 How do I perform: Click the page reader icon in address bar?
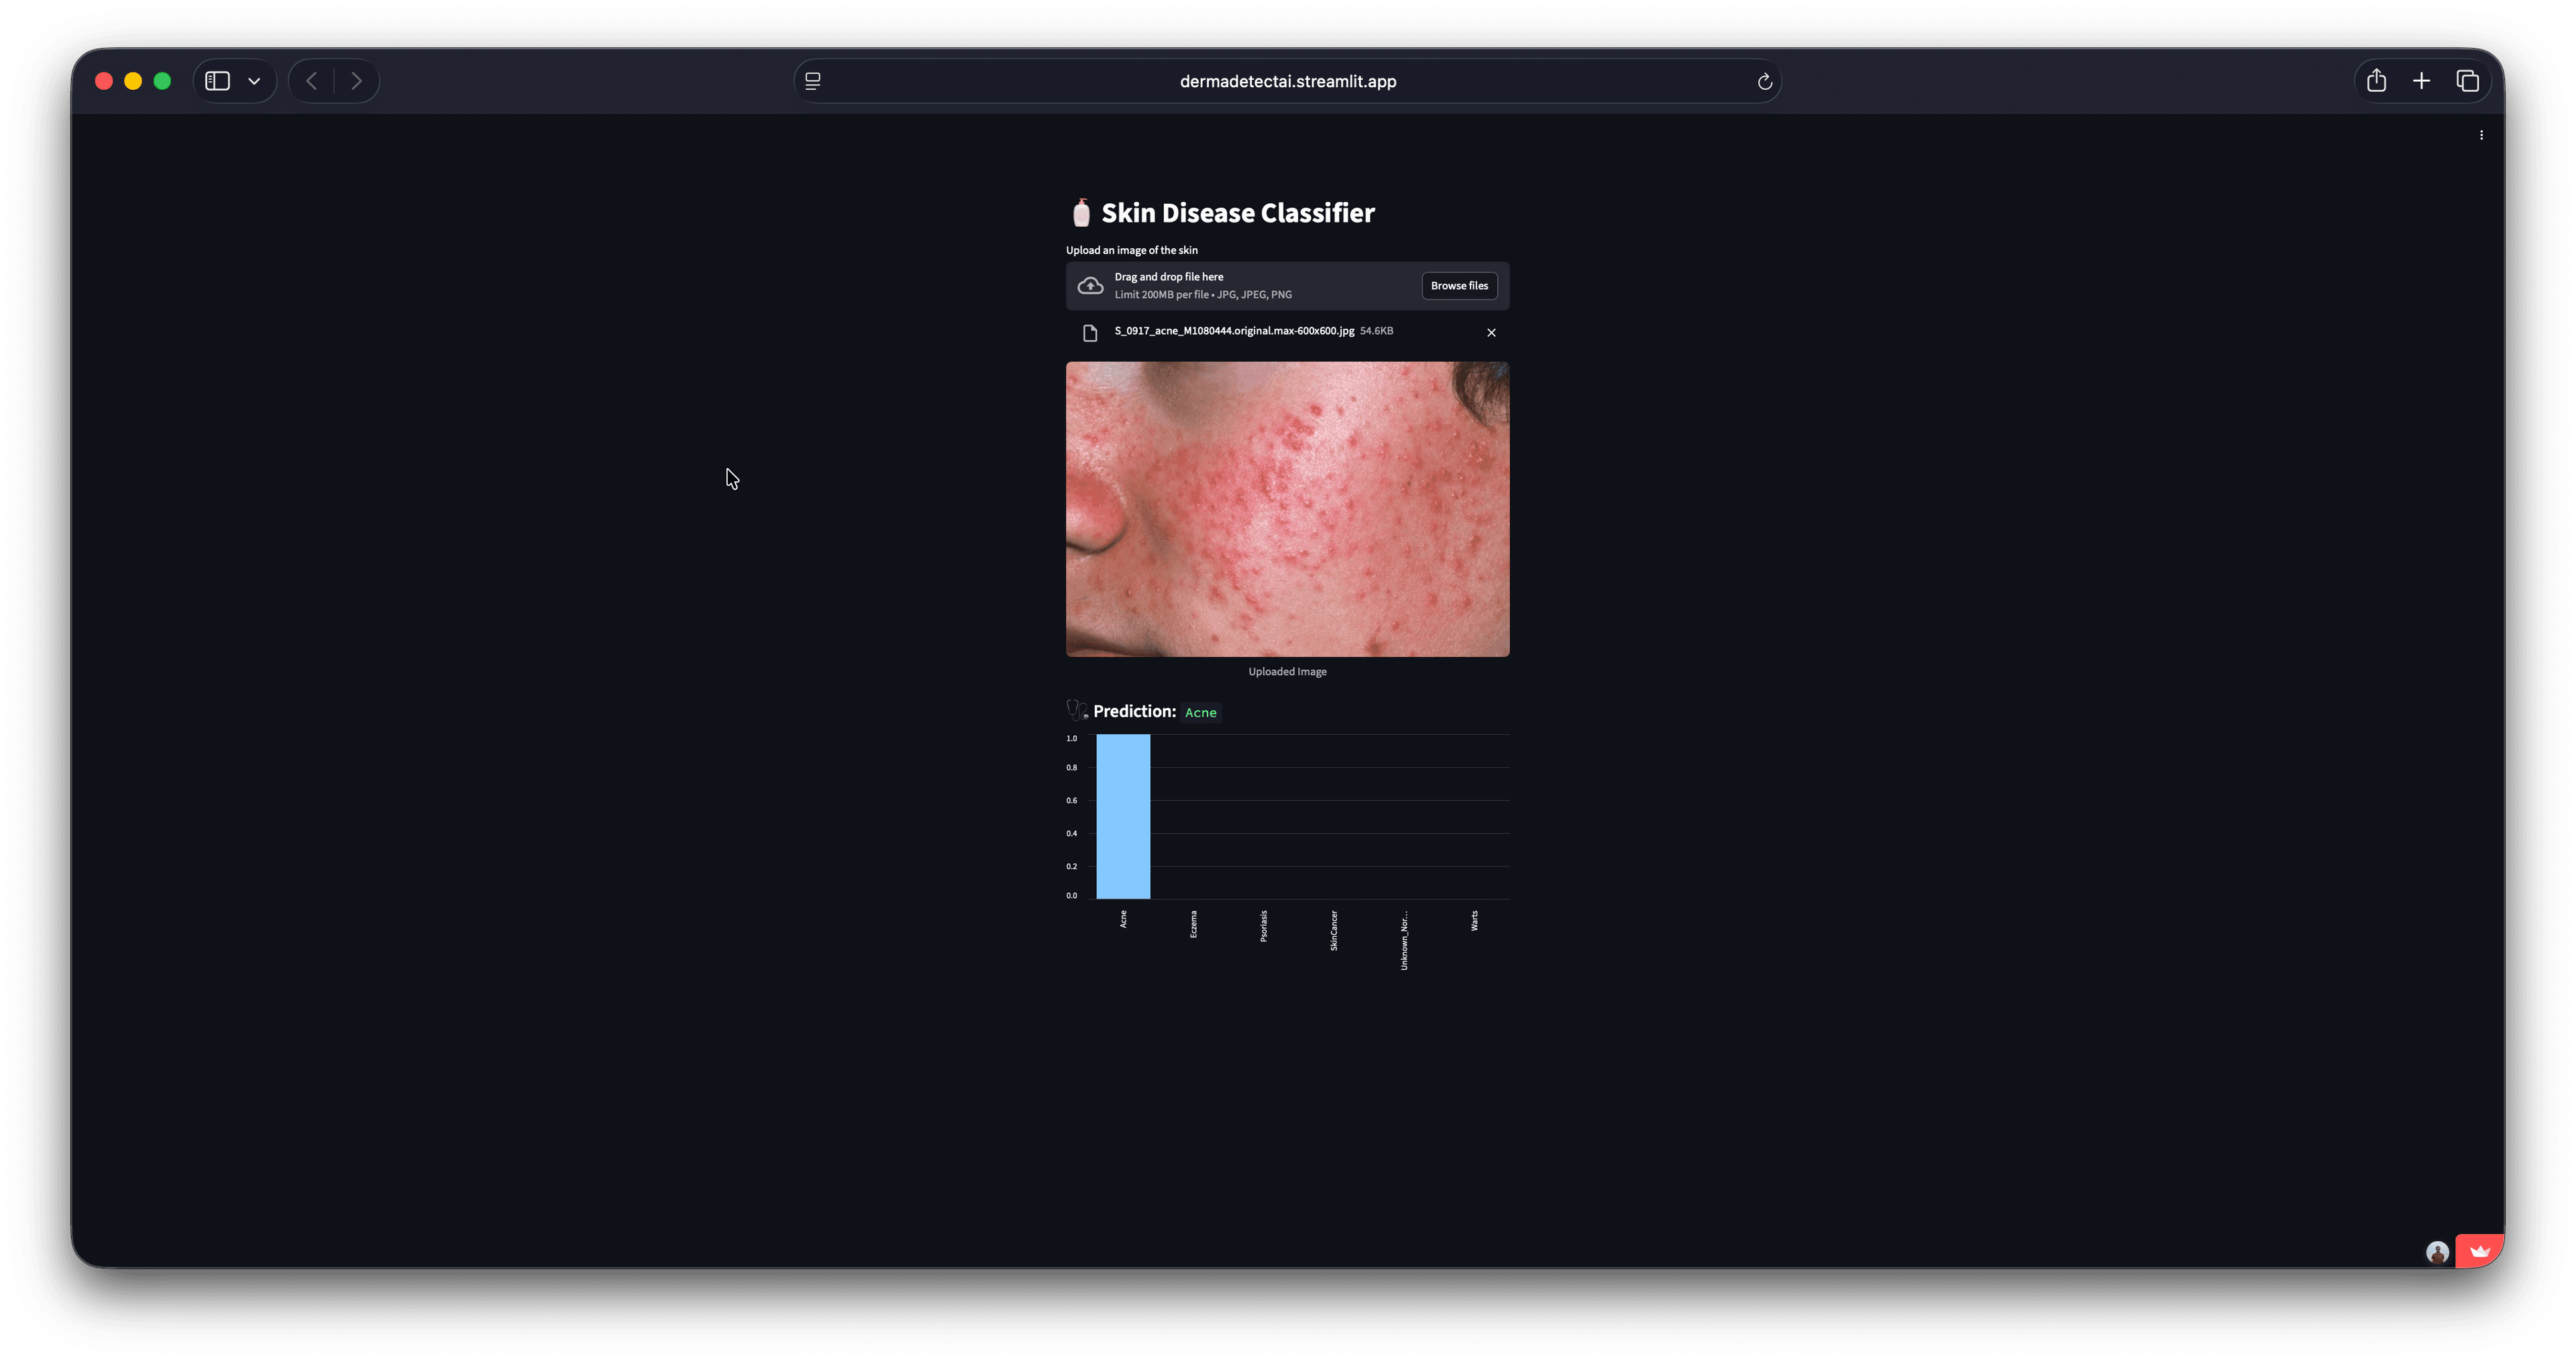pos(813,81)
